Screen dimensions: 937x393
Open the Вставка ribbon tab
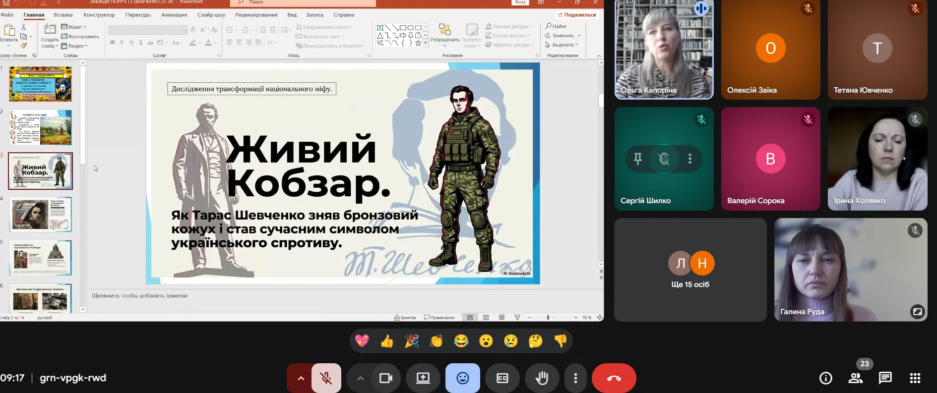63,15
